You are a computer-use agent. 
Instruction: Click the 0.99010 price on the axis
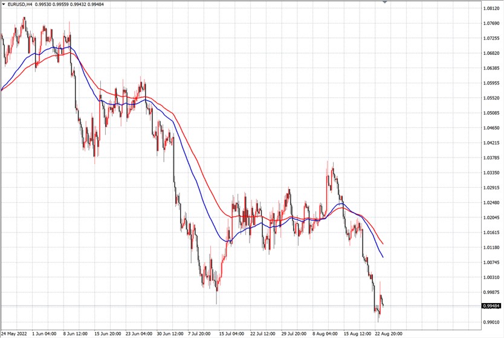pos(491,322)
